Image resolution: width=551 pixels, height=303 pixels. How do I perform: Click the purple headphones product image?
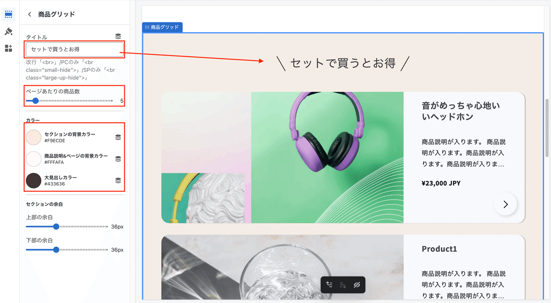pos(282,157)
